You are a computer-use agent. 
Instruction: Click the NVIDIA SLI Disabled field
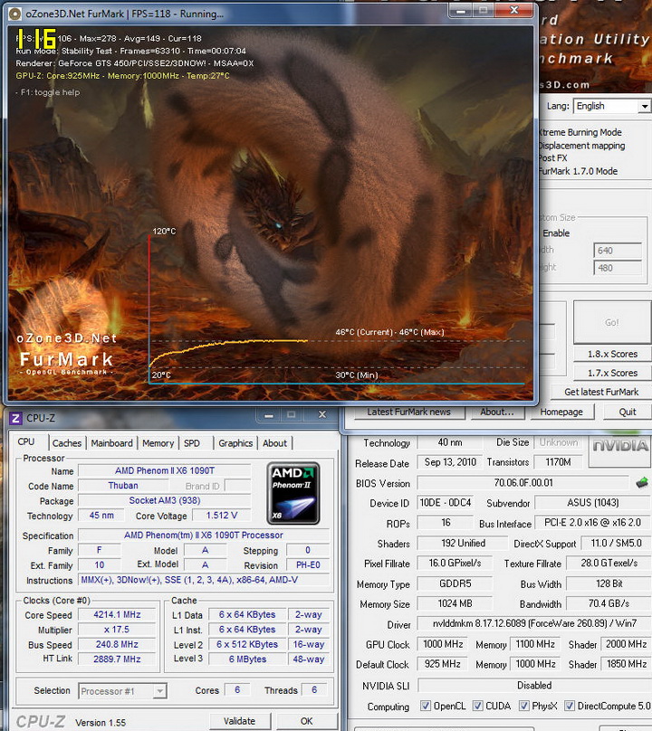point(534,686)
